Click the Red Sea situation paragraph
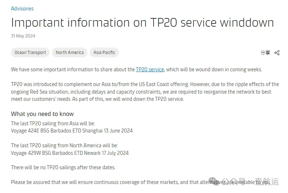 click(x=145, y=92)
